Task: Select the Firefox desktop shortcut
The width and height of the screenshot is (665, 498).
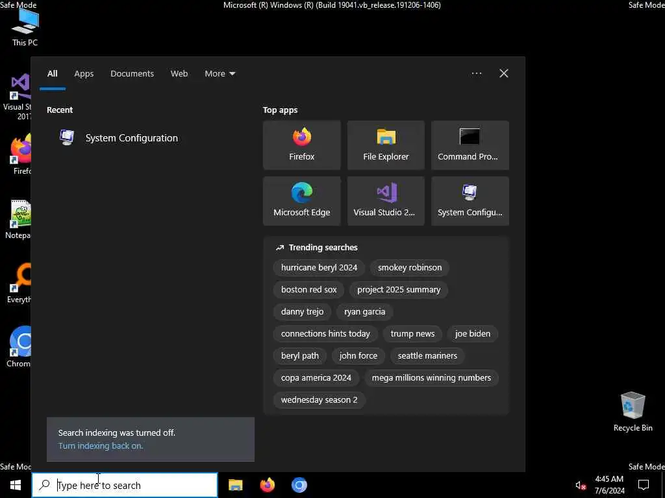Action: [20, 154]
